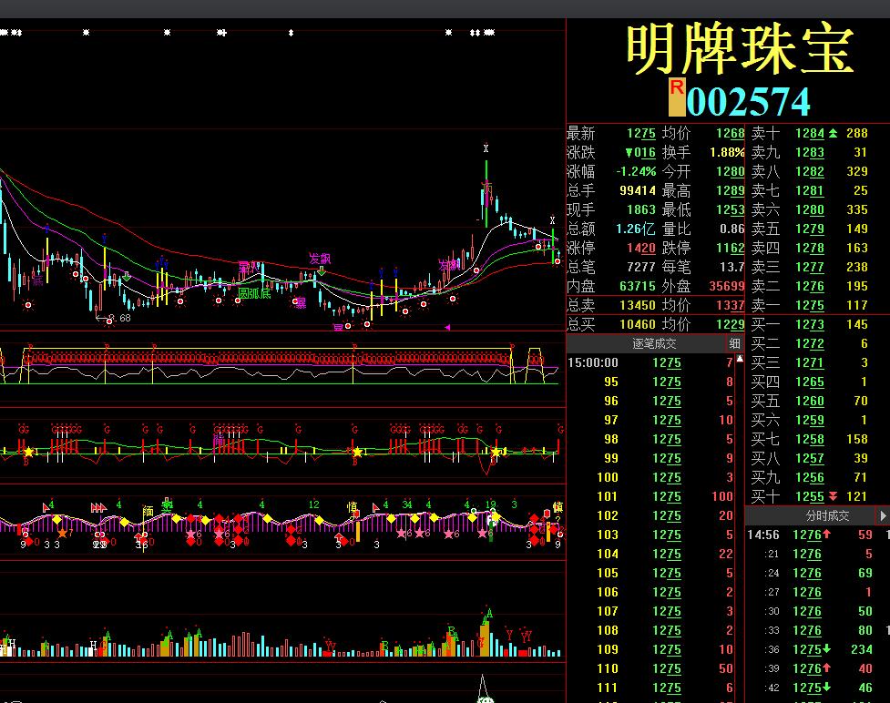Screen dimensions: 890x703
Task: Select the 逐笔成交 panel header
Action: tap(654, 343)
